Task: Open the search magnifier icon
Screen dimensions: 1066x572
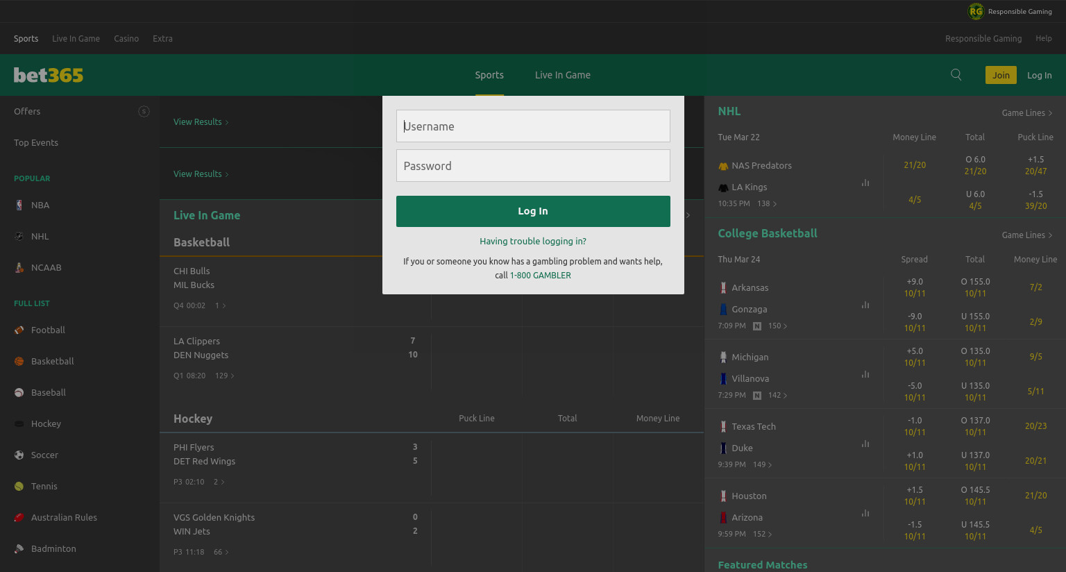Action: (956, 75)
